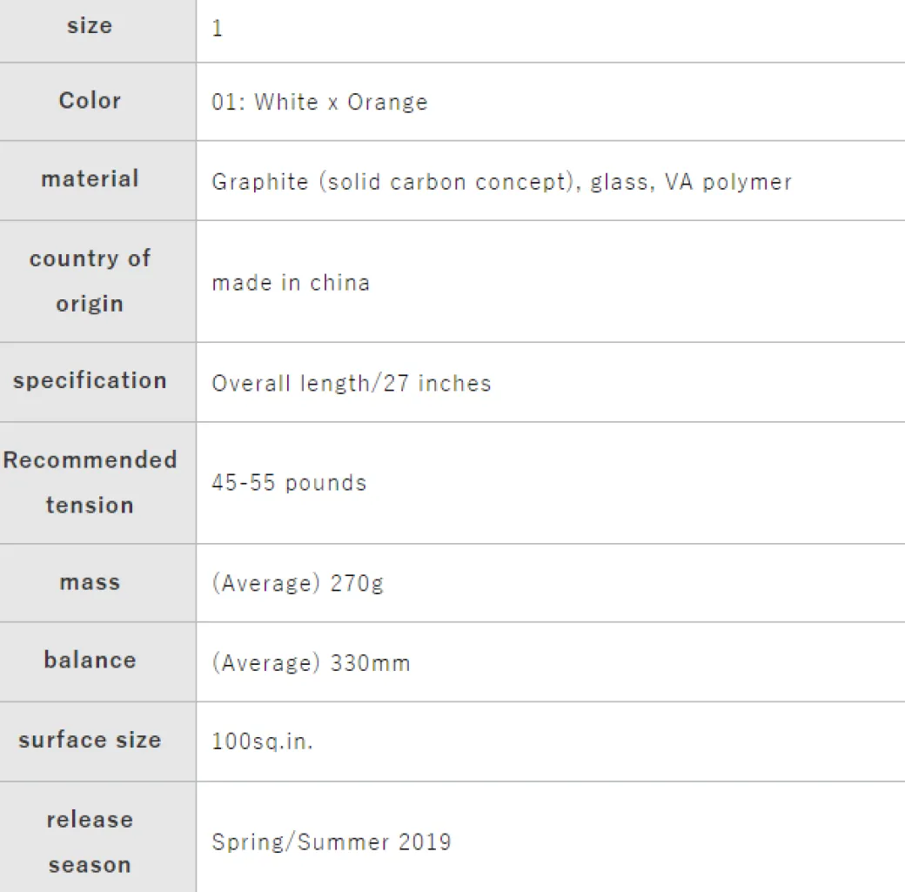Screen dimensions: 905x892
Task: Click 'Overall length/27 inches' text
Action: 352,383
